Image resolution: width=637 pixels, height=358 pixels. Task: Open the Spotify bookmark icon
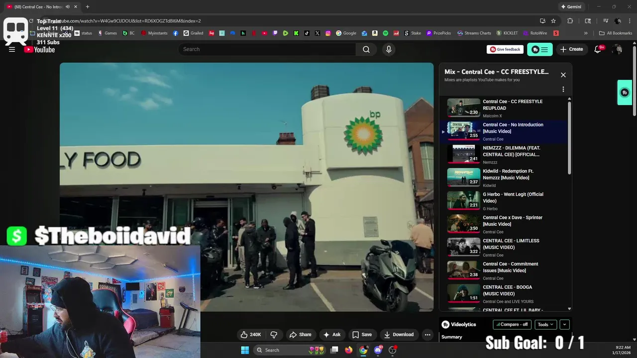coord(385,33)
